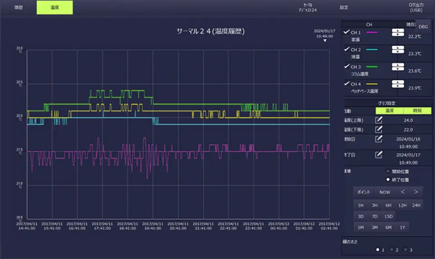The height and width of the screenshot is (259, 435).
Task: Select line thickness 2 radio button
Action: [392, 250]
